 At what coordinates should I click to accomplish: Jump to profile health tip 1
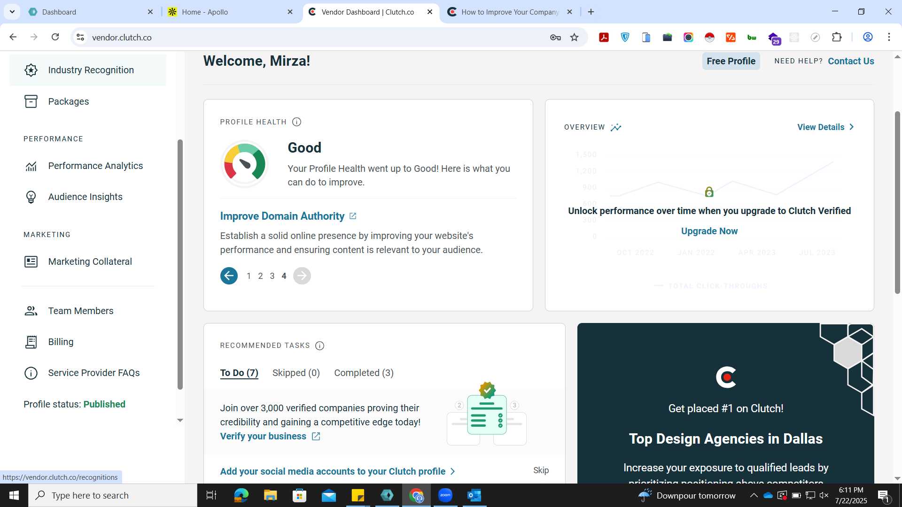point(249,276)
